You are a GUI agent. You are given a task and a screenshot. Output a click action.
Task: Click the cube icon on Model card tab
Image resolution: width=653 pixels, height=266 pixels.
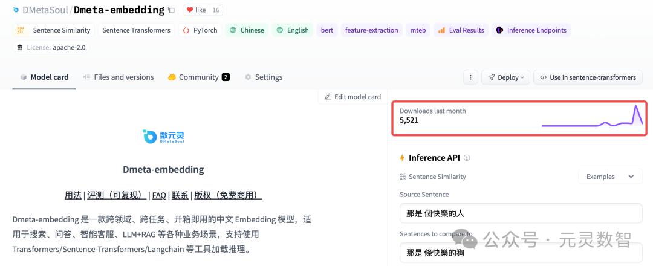tap(24, 77)
